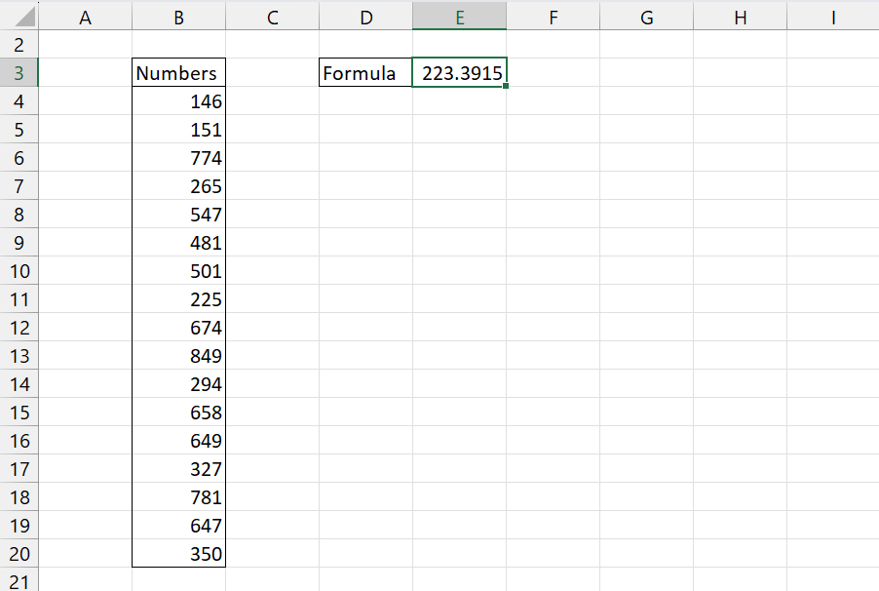879x591 pixels.
Task: Click the Formula label cell
Action: tap(365, 73)
